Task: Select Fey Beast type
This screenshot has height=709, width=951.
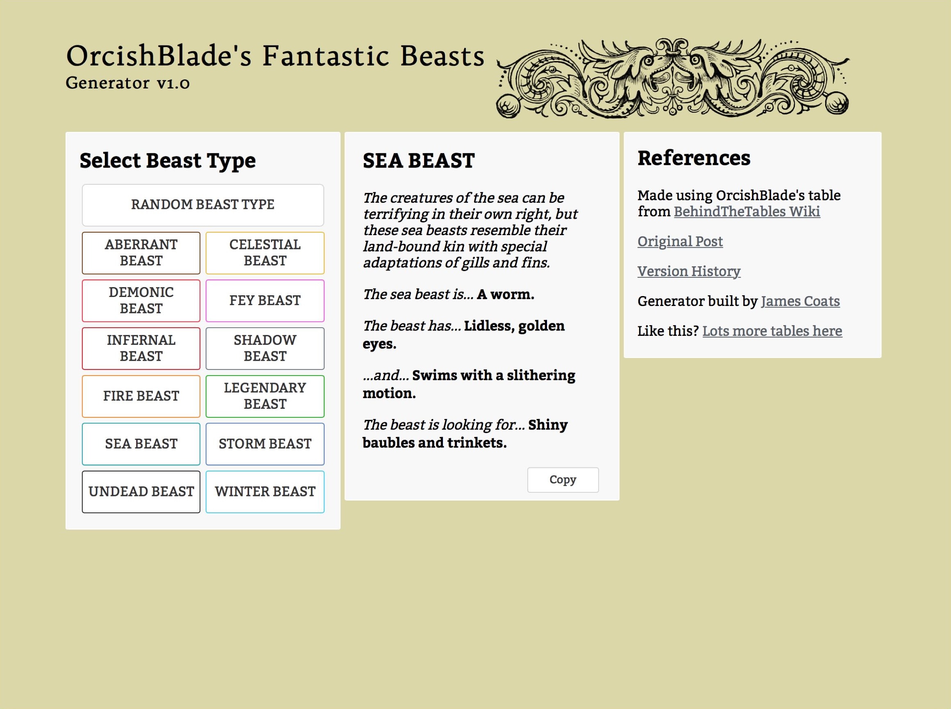Action: pyautogui.click(x=265, y=300)
